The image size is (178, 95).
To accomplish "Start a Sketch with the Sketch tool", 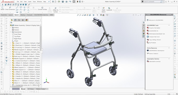I will (3, 8).
